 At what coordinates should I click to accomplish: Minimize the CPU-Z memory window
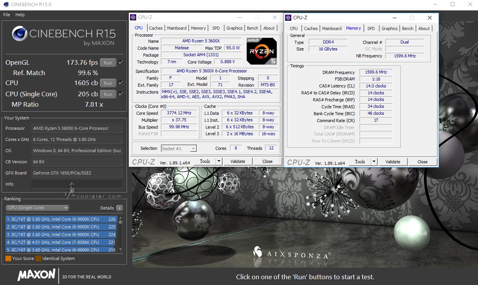(x=395, y=18)
